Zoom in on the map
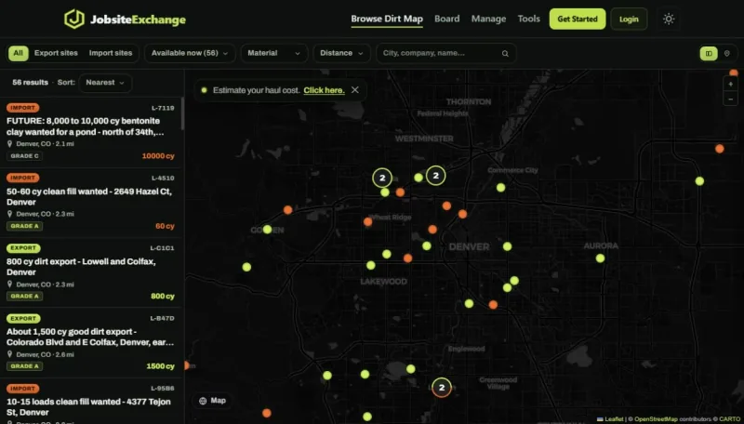Viewport: 744px width, 424px height. tap(731, 84)
